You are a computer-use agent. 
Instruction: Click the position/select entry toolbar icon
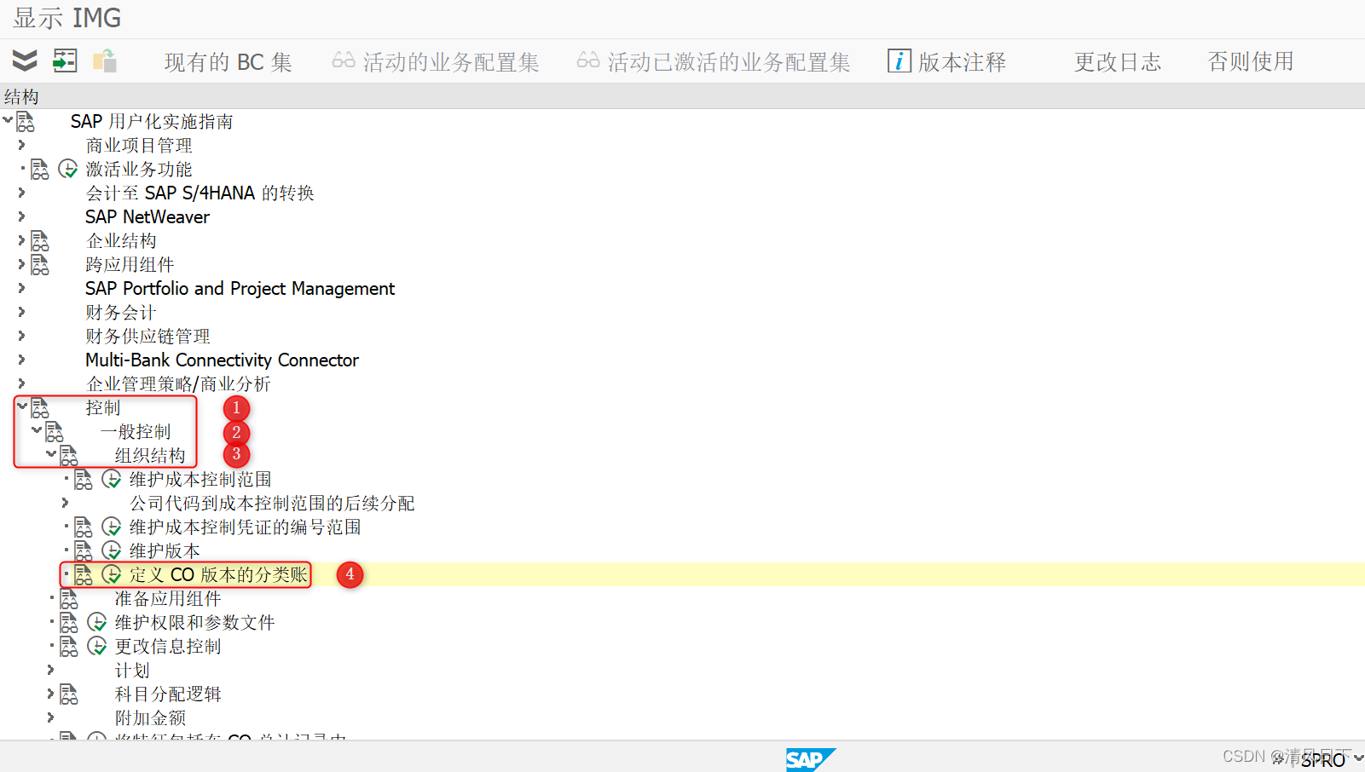click(x=65, y=60)
